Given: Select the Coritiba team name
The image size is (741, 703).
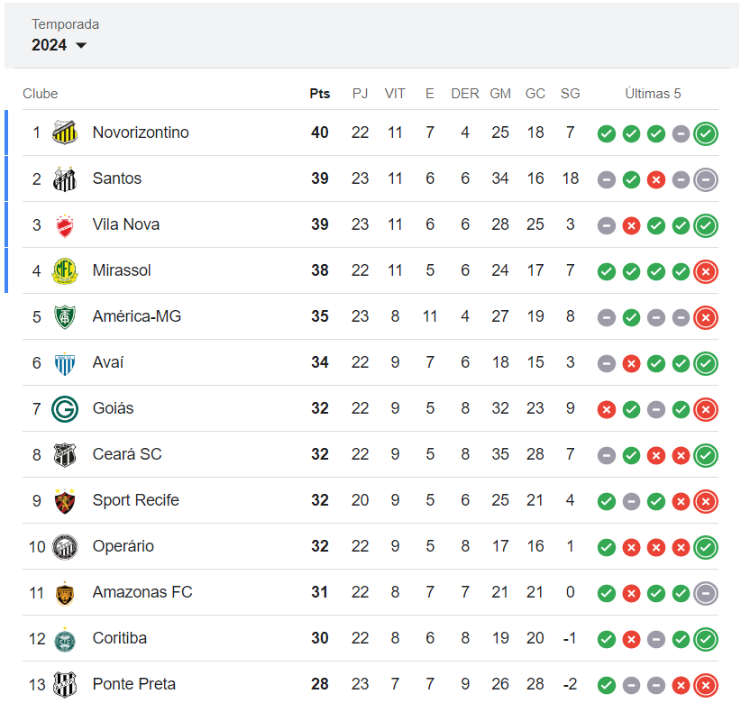Looking at the screenshot, I should click(x=120, y=638).
